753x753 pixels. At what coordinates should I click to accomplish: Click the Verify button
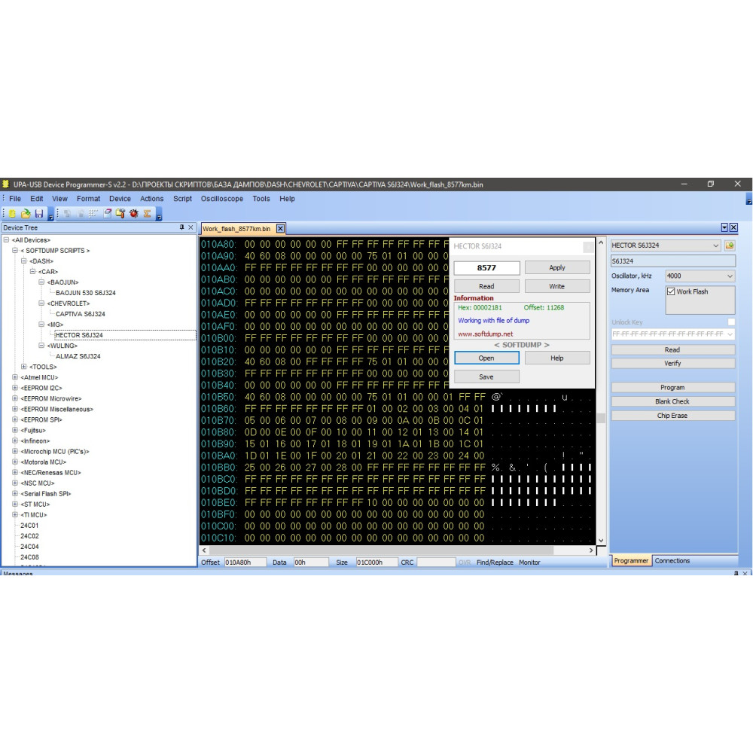coord(672,364)
